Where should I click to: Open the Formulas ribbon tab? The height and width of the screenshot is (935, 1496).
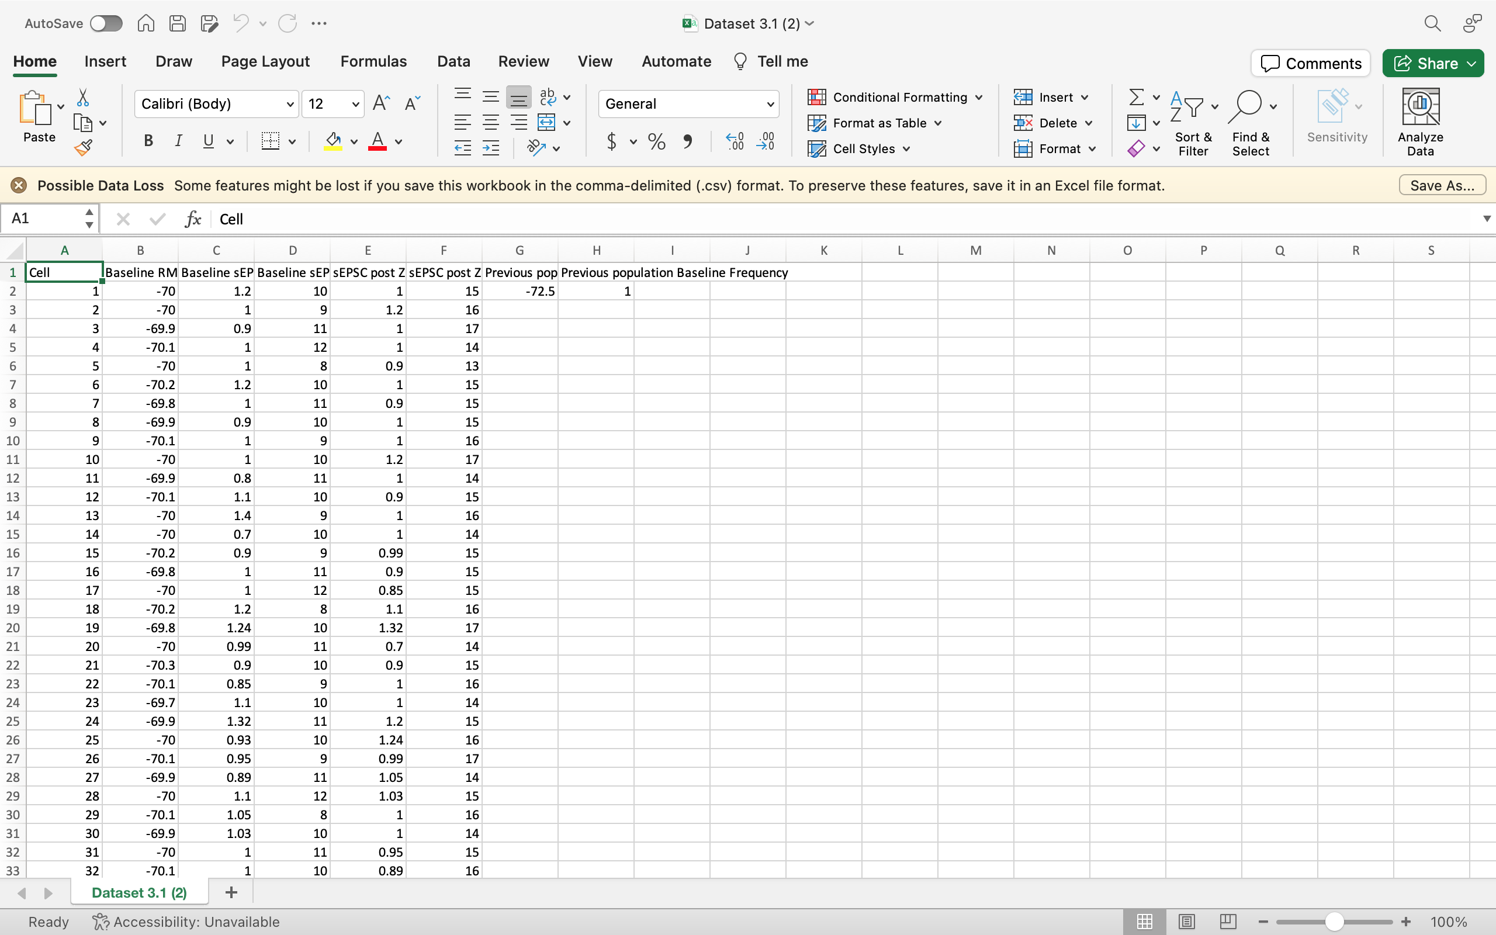(373, 61)
